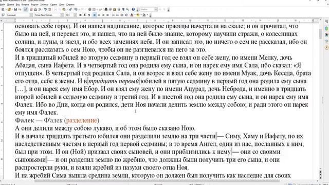This screenshot has width=329, height=185.
Task: Open the Окно menu
Action: [62, 5]
